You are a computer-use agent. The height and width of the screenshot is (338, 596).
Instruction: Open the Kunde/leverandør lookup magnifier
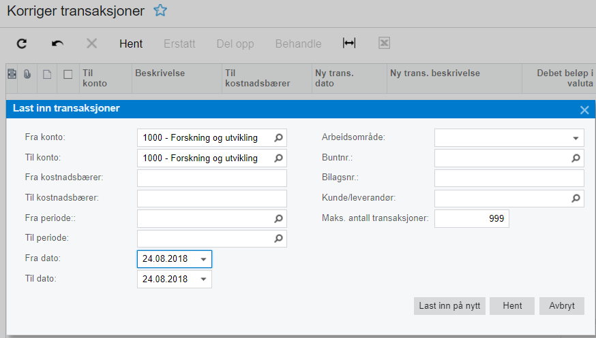pyautogui.click(x=576, y=199)
